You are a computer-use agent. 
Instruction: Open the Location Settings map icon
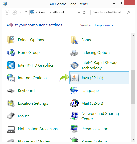[x=11, y=103]
